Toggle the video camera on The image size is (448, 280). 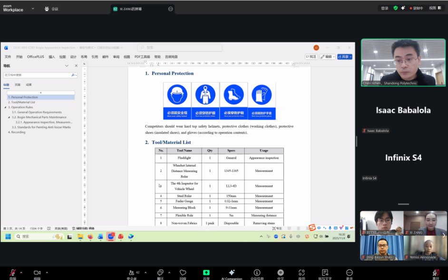point(37,273)
